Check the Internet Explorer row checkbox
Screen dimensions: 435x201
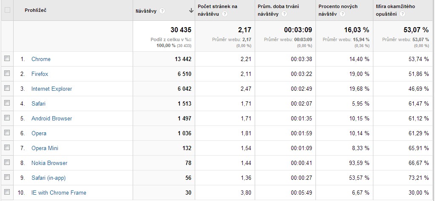[7, 89]
